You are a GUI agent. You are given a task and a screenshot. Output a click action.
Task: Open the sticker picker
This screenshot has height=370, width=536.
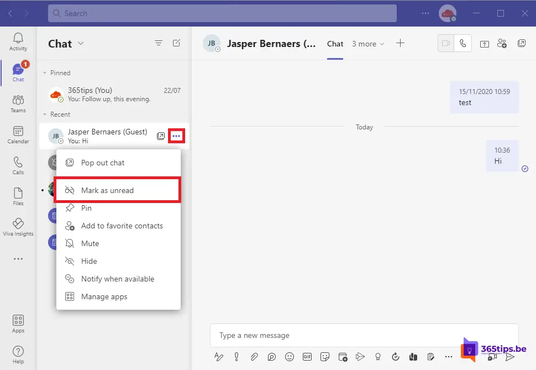coord(325,357)
